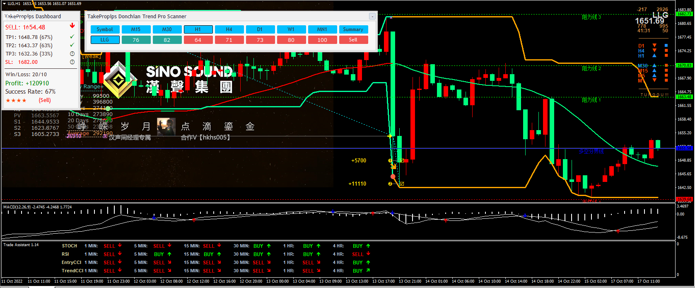Click the 阻力线 1 line label
Viewport: 695px width, 288px height.
[591, 100]
